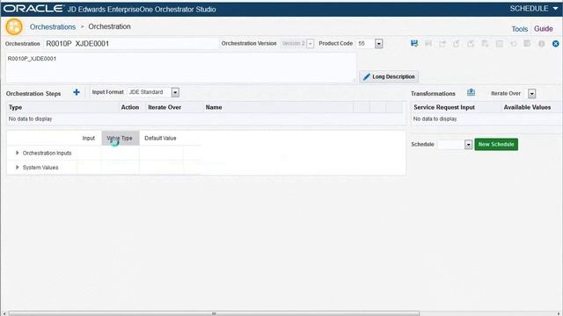This screenshot has width=563, height=316.
Task: Open the SCHEDULE user menu dropdown
Action: point(534,9)
